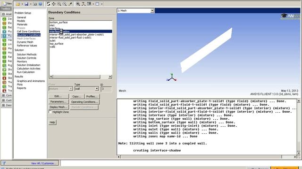Select the Zoom In magnifier tool
Image resolution: width=302 pixels, height=169 pixels.
click(59, 4)
